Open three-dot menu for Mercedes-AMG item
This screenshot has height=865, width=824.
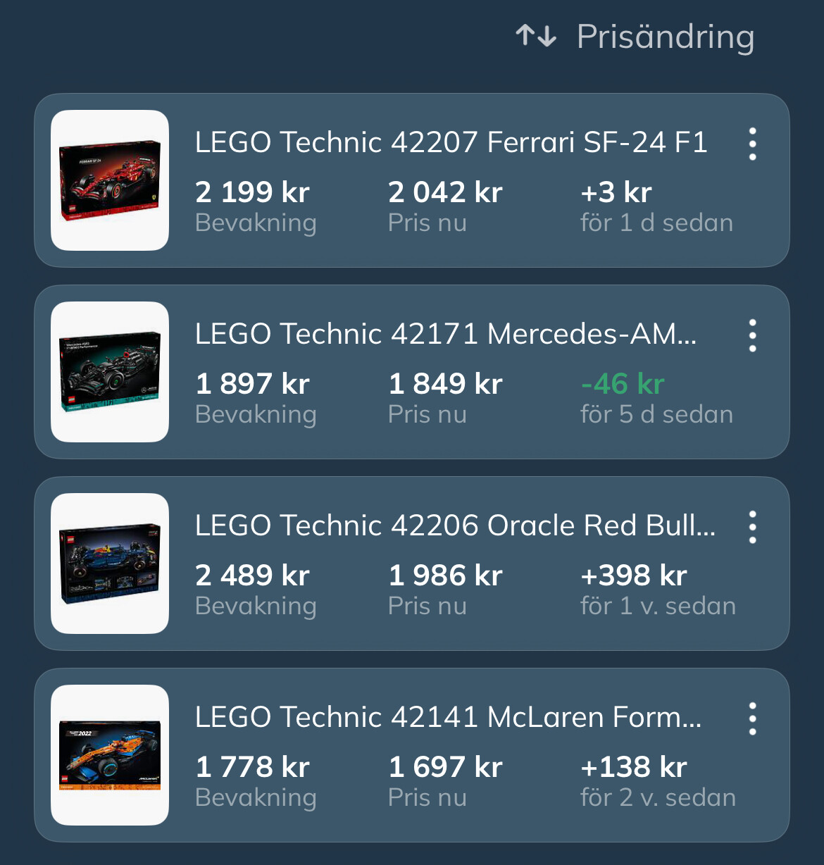(752, 335)
